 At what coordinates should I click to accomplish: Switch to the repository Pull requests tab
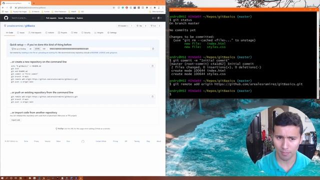(x=35, y=32)
